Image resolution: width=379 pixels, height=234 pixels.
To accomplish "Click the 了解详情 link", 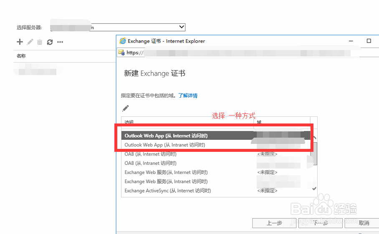I will pyautogui.click(x=188, y=96).
